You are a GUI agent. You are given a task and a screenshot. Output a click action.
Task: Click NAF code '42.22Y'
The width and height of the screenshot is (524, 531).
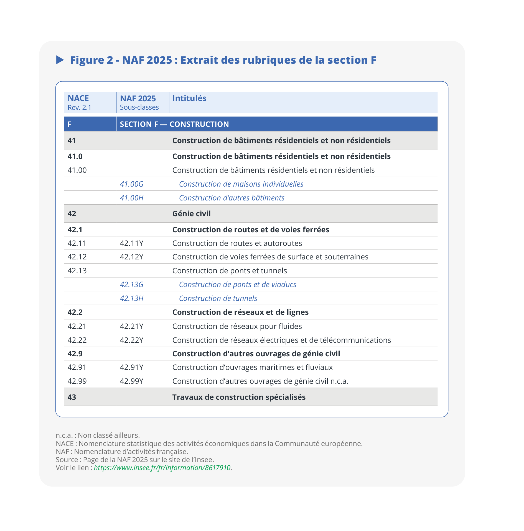tap(132, 340)
